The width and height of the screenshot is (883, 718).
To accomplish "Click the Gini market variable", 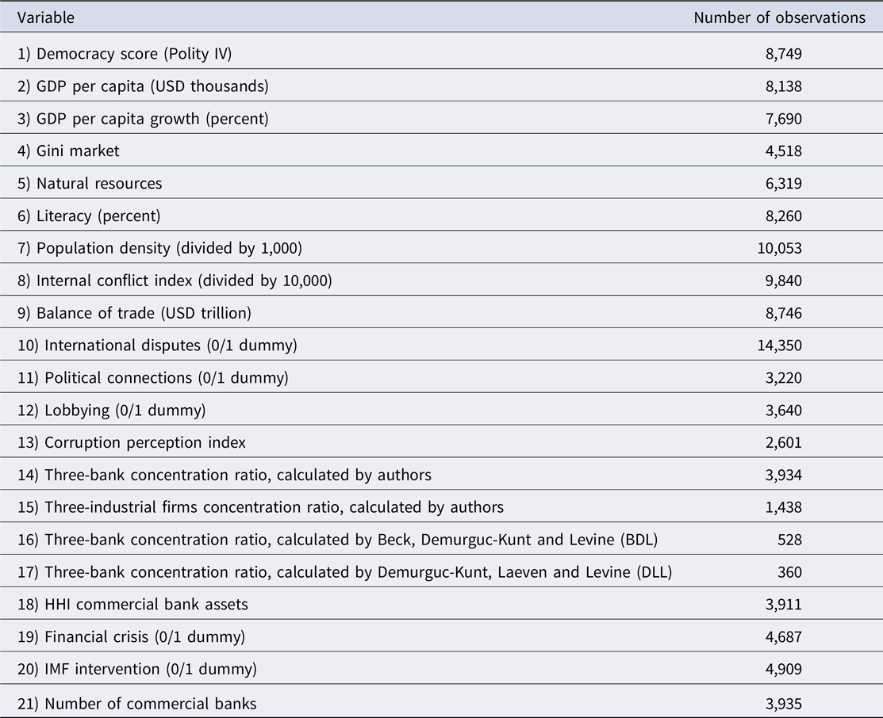I will pyautogui.click(x=68, y=151).
